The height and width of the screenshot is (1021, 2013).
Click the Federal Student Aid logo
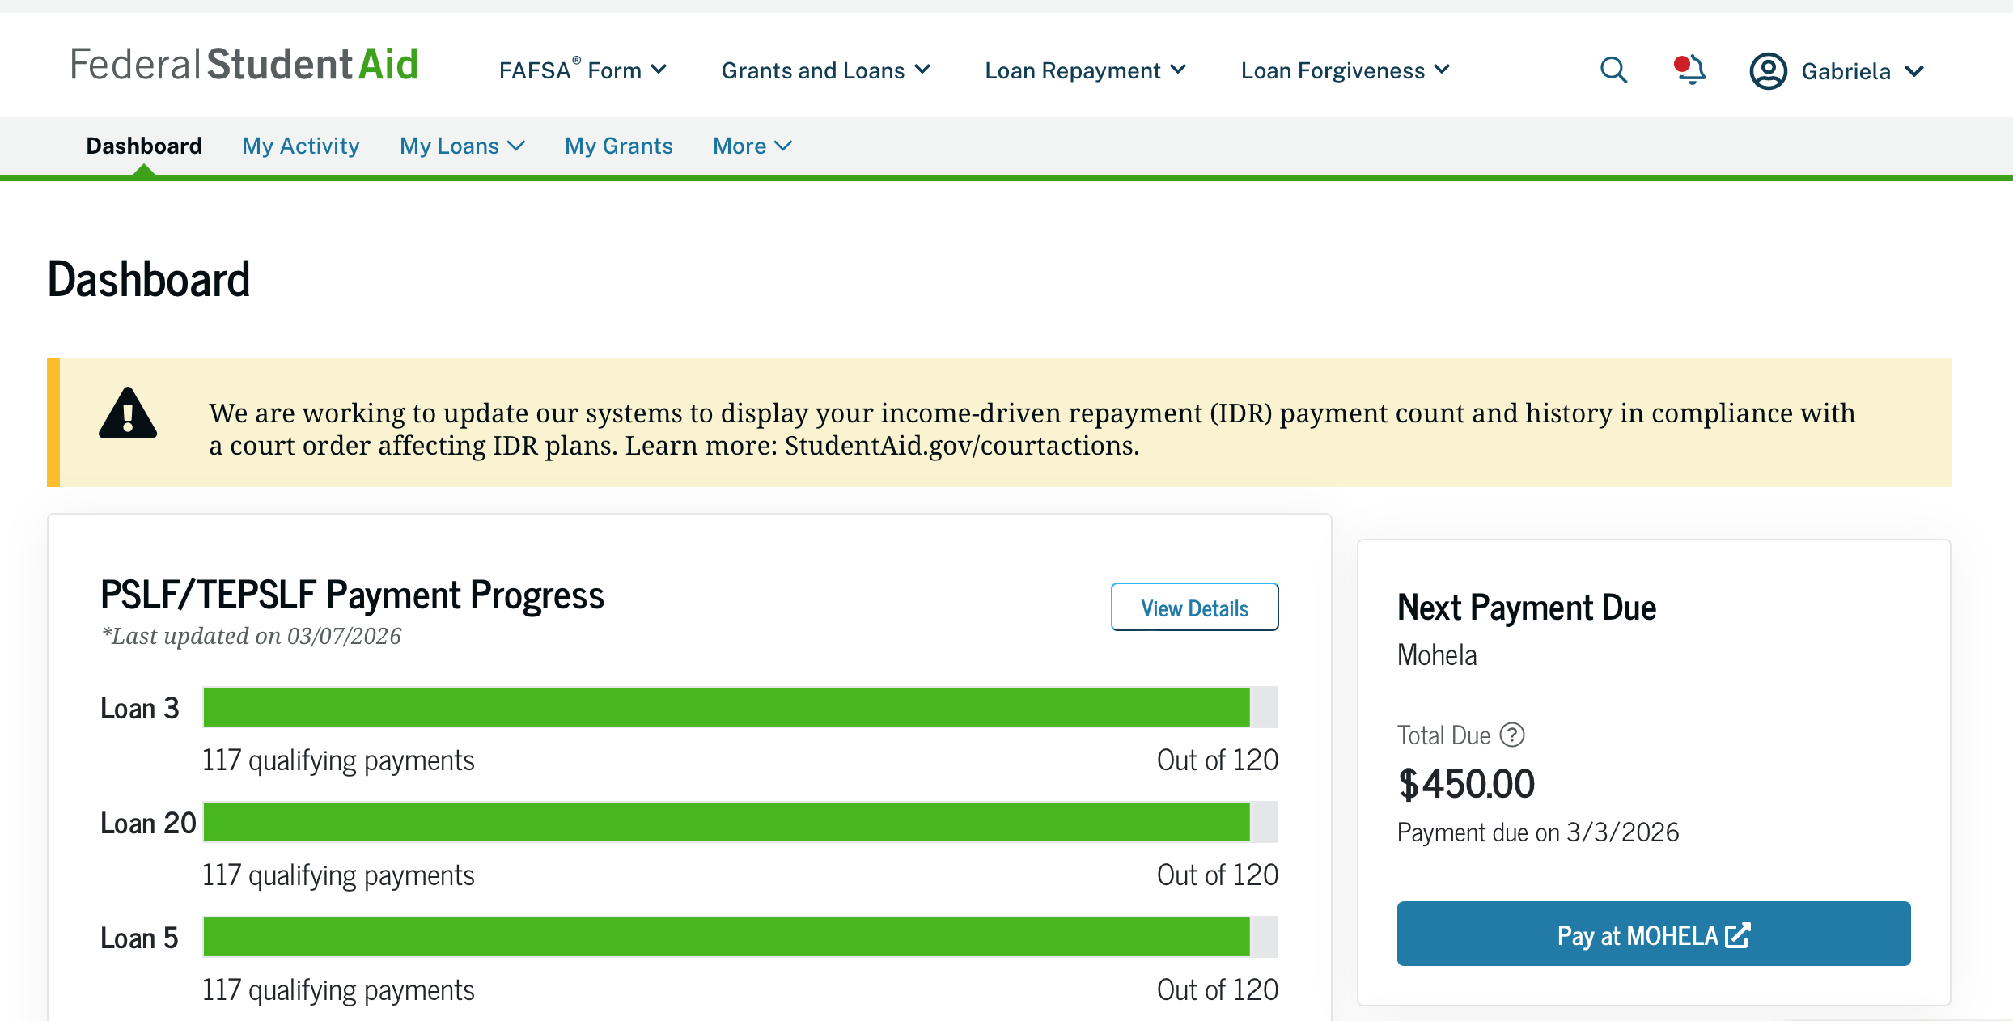point(244,65)
